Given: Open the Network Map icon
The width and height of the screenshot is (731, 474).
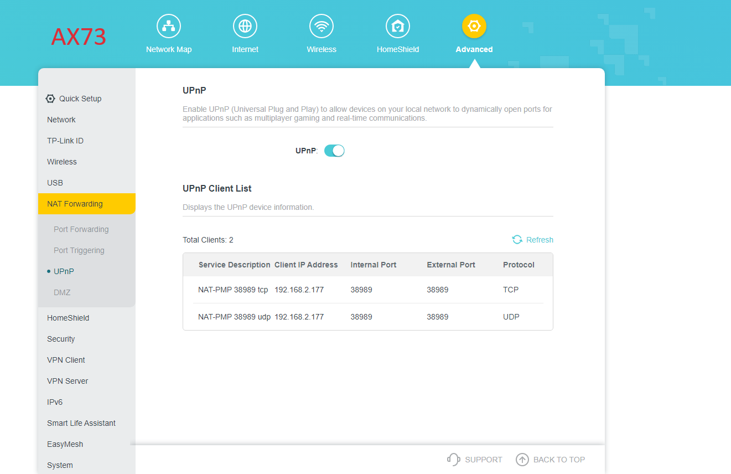Looking at the screenshot, I should coord(169,26).
